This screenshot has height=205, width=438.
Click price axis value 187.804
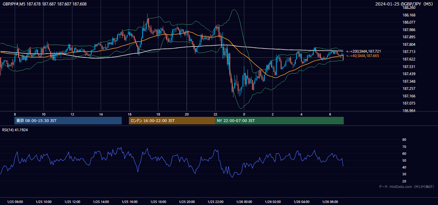pyautogui.click(x=409, y=44)
